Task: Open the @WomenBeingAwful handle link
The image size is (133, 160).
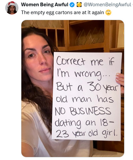Action: (x=107, y=5)
